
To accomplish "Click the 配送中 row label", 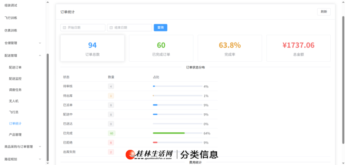I will [x=68, y=115].
